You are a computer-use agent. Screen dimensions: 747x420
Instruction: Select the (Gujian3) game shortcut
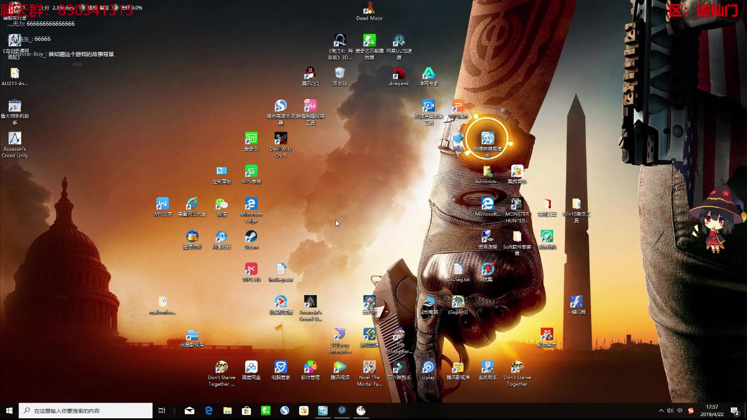458,305
